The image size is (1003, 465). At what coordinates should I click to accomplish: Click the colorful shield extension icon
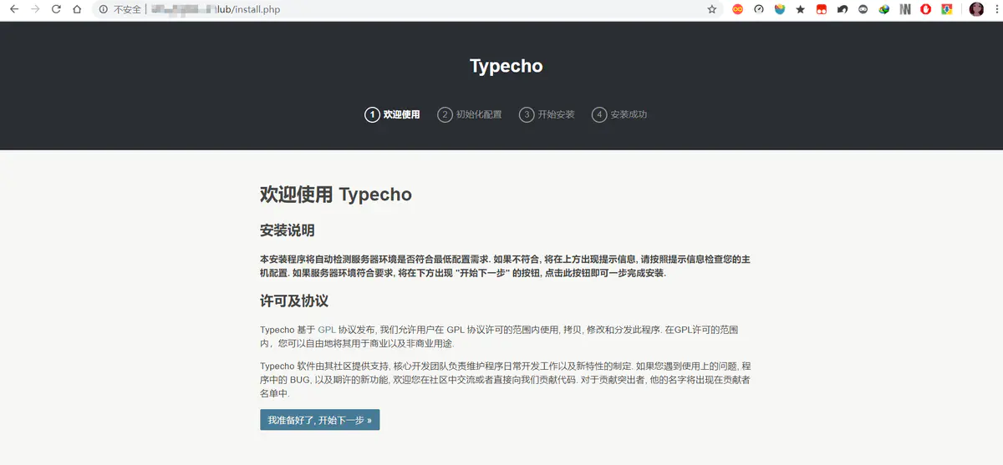click(779, 9)
